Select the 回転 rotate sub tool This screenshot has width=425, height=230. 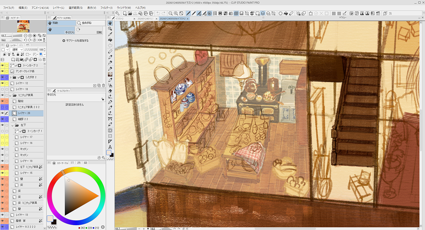[x=99, y=32]
